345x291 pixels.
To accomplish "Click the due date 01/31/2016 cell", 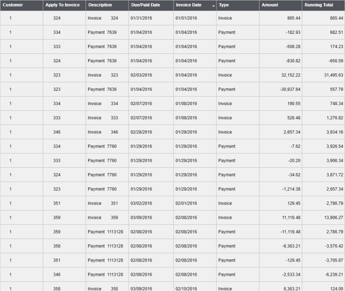I will point(141,18).
